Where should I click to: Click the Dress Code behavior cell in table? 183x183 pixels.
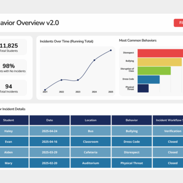(132, 142)
